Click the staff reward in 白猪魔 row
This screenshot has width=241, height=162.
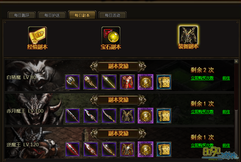pyautogui.click(x=91, y=82)
